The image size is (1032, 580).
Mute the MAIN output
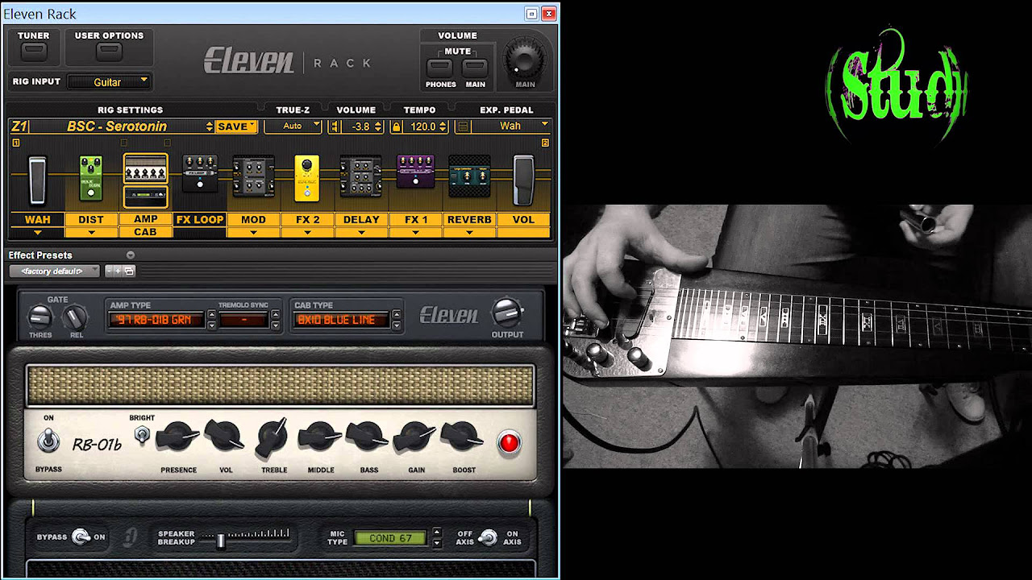coord(475,68)
